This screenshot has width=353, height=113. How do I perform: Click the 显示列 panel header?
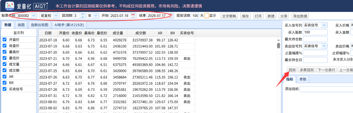tap(19, 33)
